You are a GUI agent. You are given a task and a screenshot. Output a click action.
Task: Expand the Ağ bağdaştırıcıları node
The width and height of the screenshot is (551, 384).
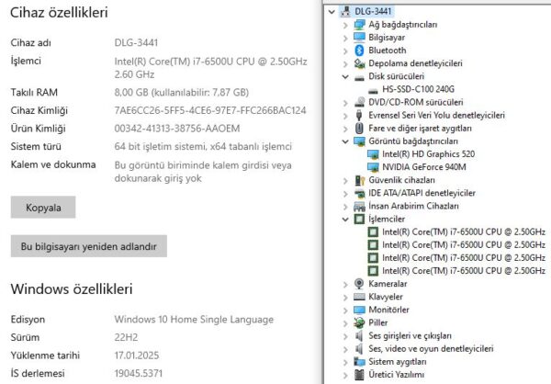(x=345, y=25)
